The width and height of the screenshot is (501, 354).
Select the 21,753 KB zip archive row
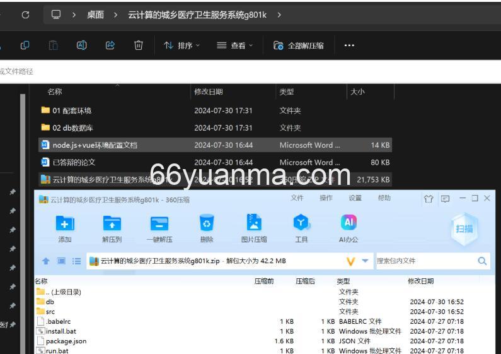[x=215, y=180]
